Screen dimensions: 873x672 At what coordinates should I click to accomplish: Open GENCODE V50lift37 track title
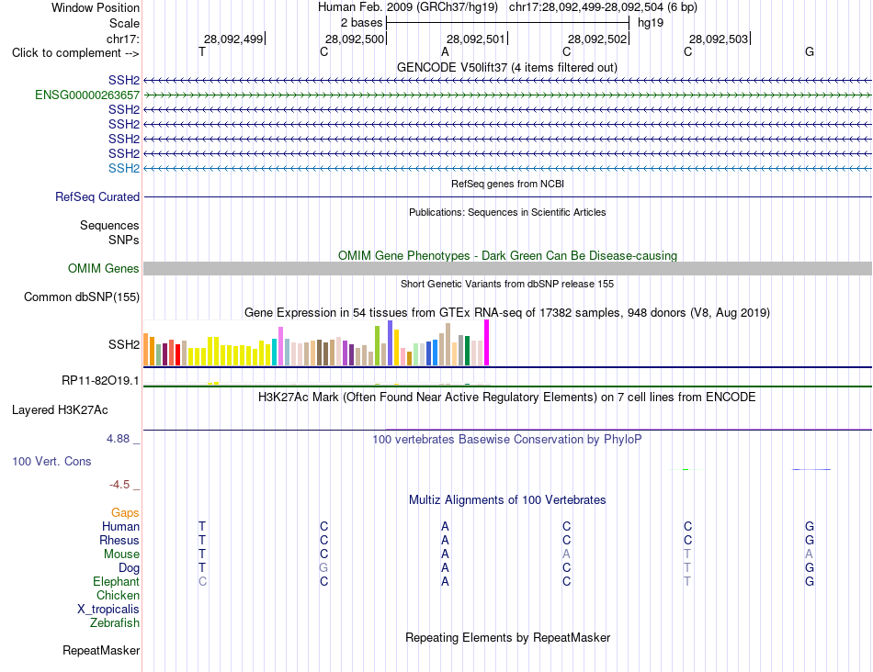point(506,67)
